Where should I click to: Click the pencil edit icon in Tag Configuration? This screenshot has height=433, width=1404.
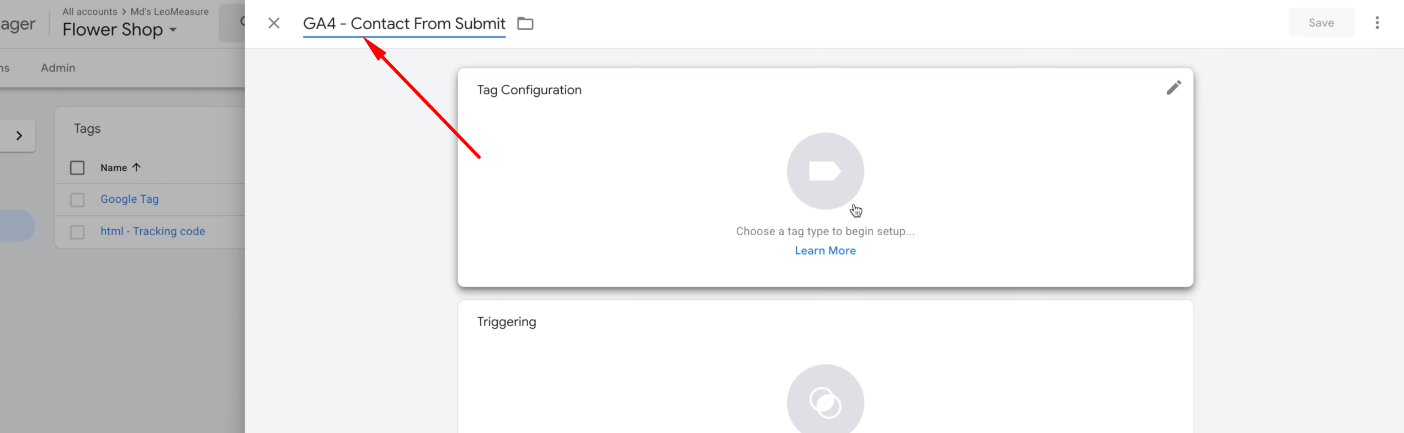pos(1173,88)
